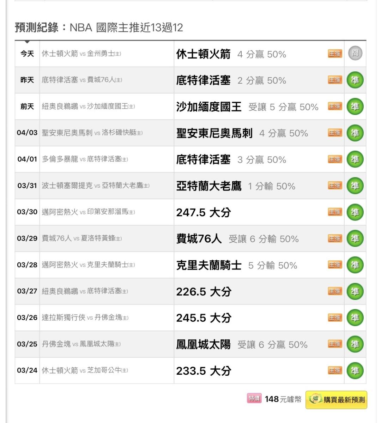381x423 pixels.
Task: Select the 克里夫蘭騎士 5 分輸 prediction
Action: coord(236,265)
